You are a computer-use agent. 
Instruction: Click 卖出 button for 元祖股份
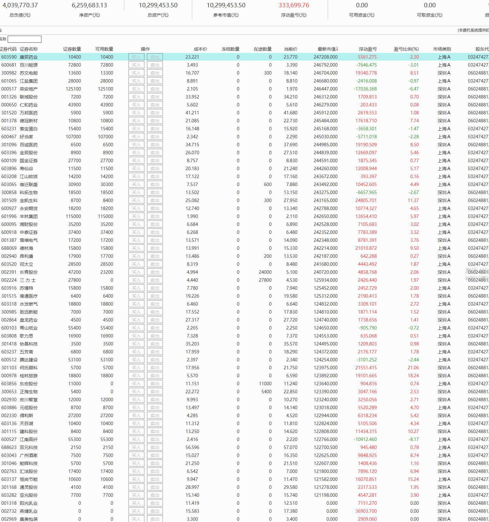click(155, 408)
